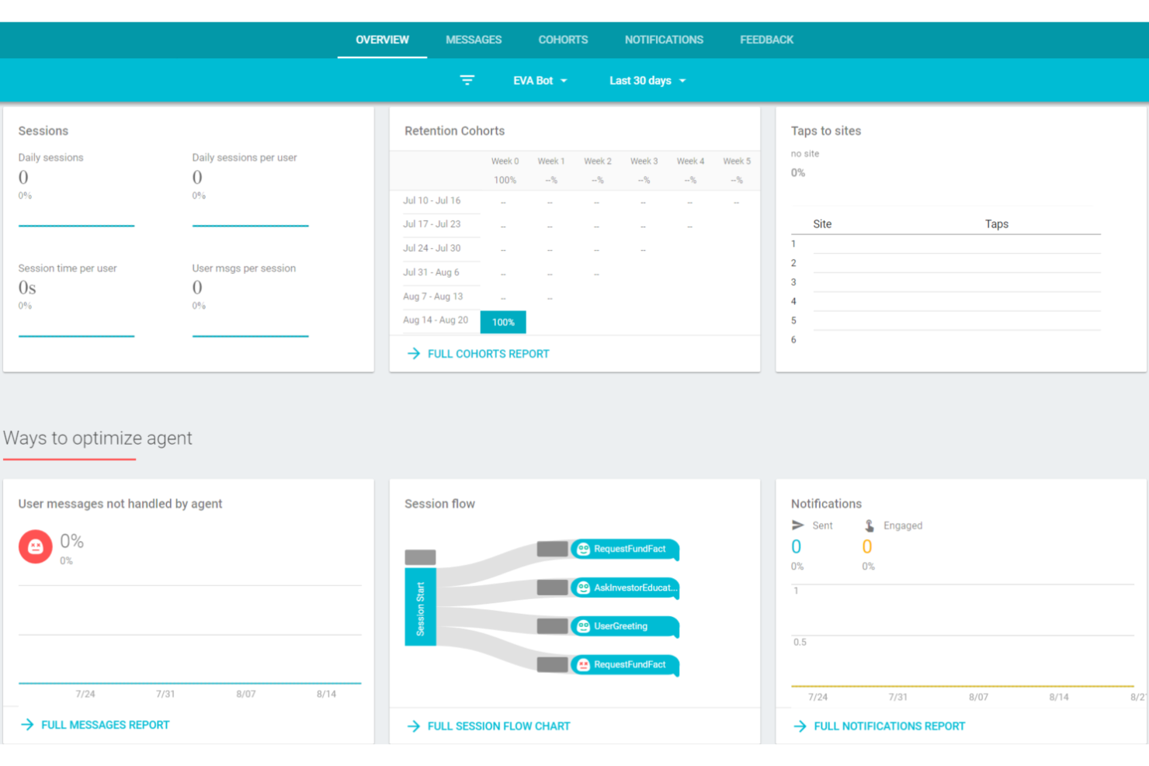1149x766 pixels.
Task: Open FULL MESSAGES REPORT
Action: tap(105, 724)
